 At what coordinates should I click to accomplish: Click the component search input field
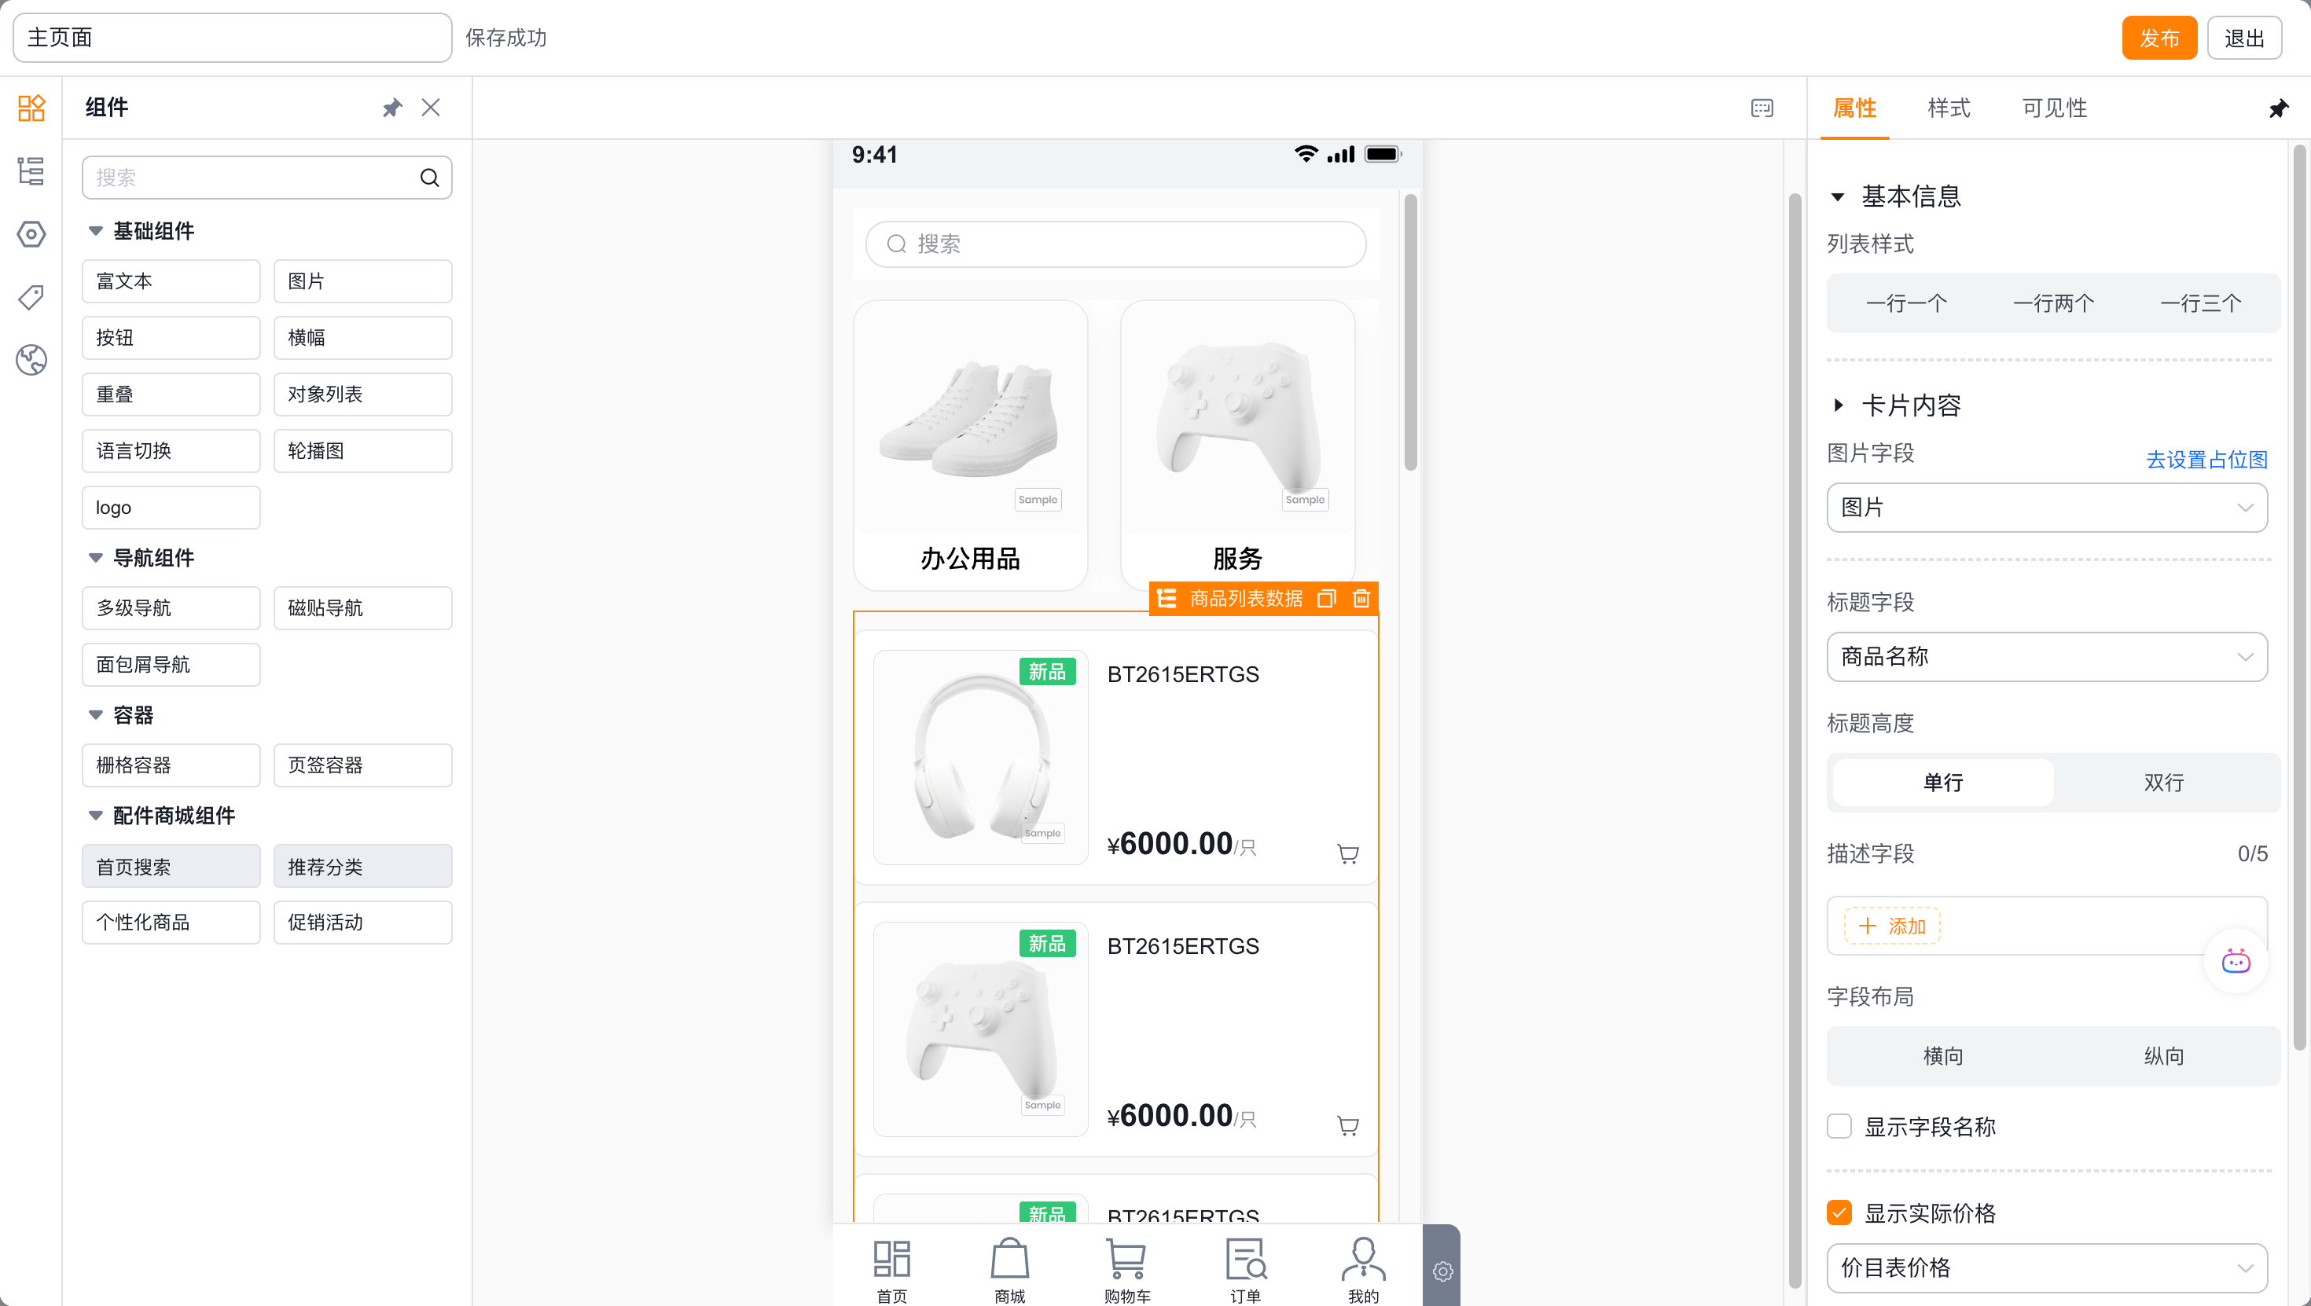pos(266,177)
